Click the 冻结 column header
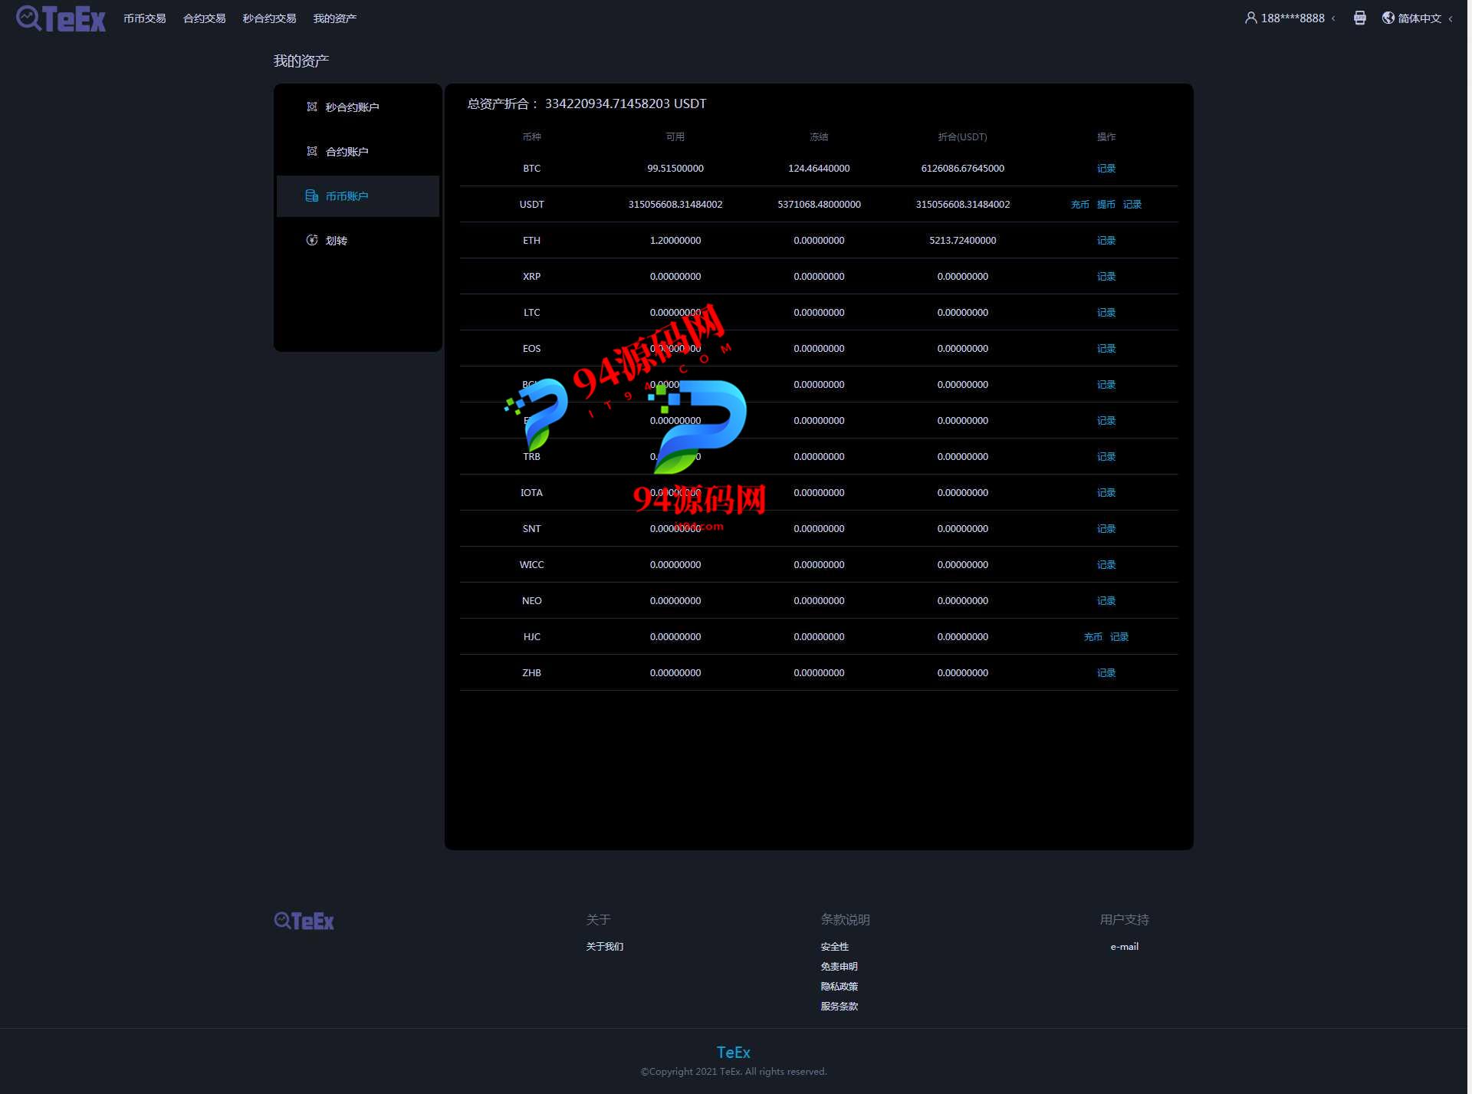This screenshot has width=1472, height=1094. (x=819, y=137)
